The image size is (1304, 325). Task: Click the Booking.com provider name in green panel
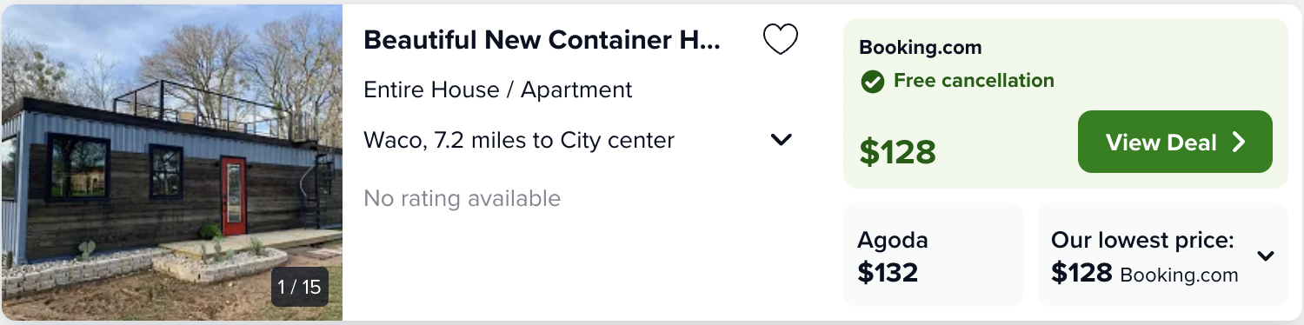tap(920, 48)
